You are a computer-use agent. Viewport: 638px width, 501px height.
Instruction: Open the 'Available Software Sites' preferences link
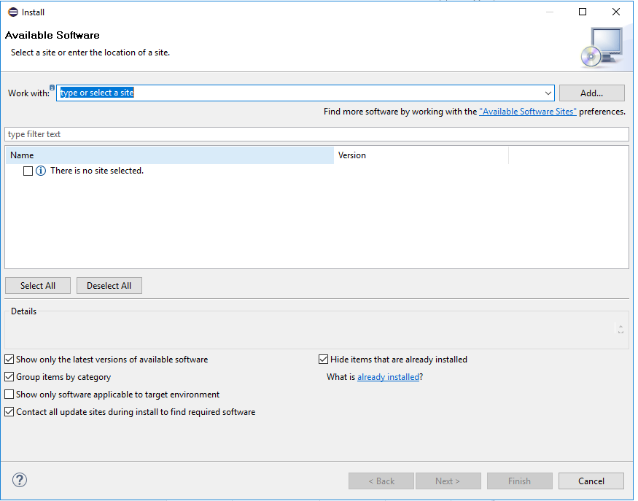tap(528, 112)
